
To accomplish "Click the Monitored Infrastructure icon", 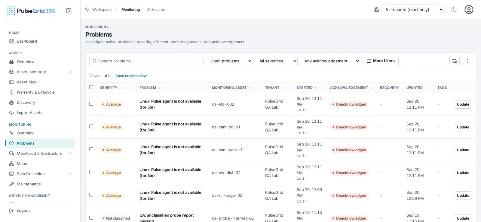I will [x=11, y=154].
